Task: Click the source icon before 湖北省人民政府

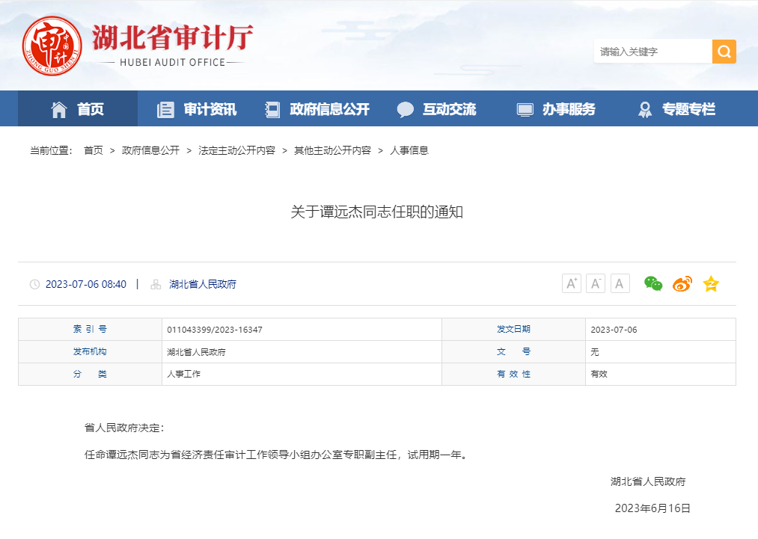Action: coord(155,284)
